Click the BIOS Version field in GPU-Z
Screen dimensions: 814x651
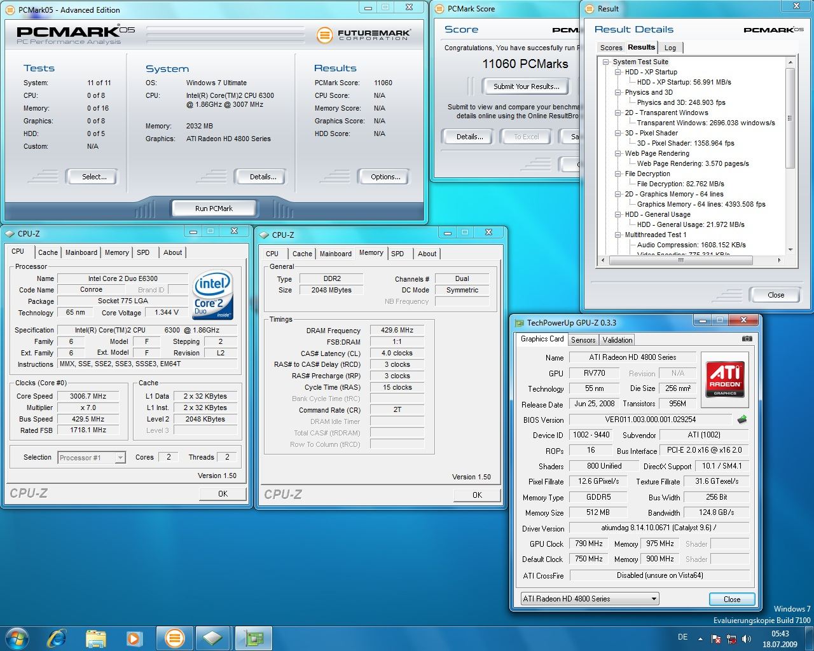coord(650,420)
